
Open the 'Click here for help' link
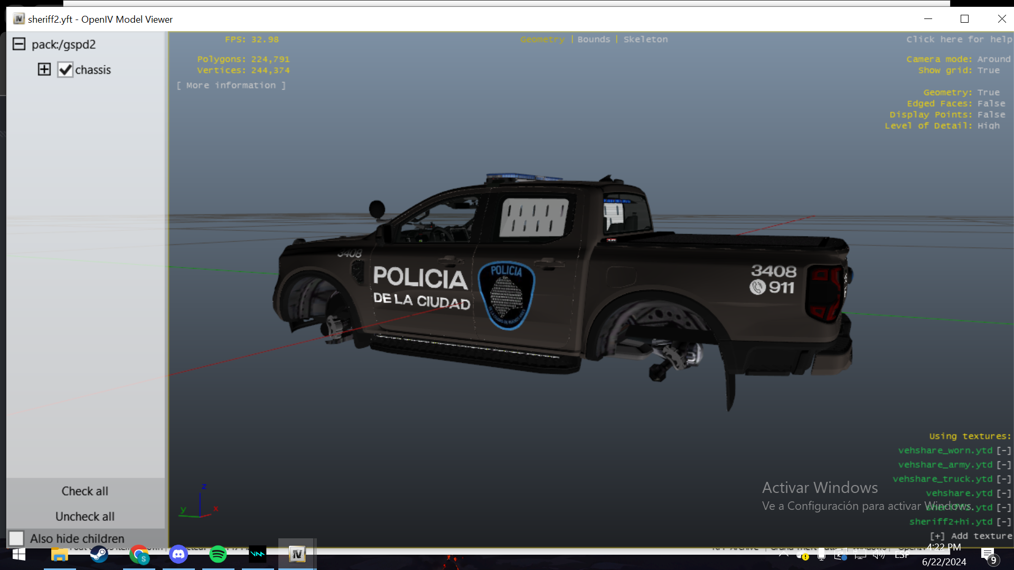click(959, 40)
